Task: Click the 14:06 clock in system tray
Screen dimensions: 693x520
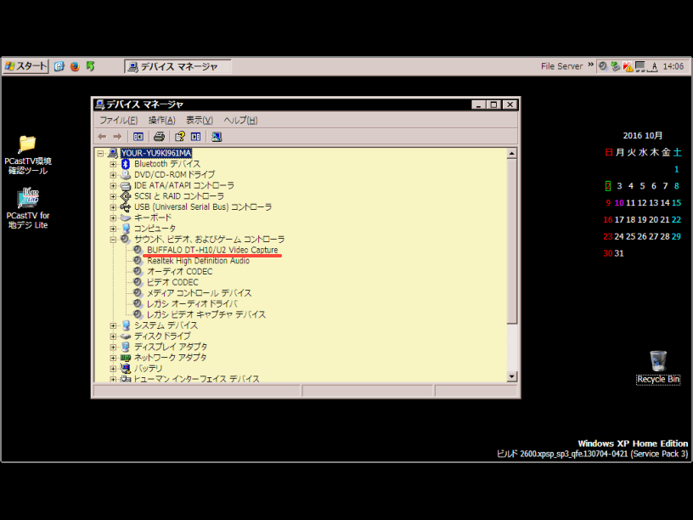Action: (x=673, y=66)
